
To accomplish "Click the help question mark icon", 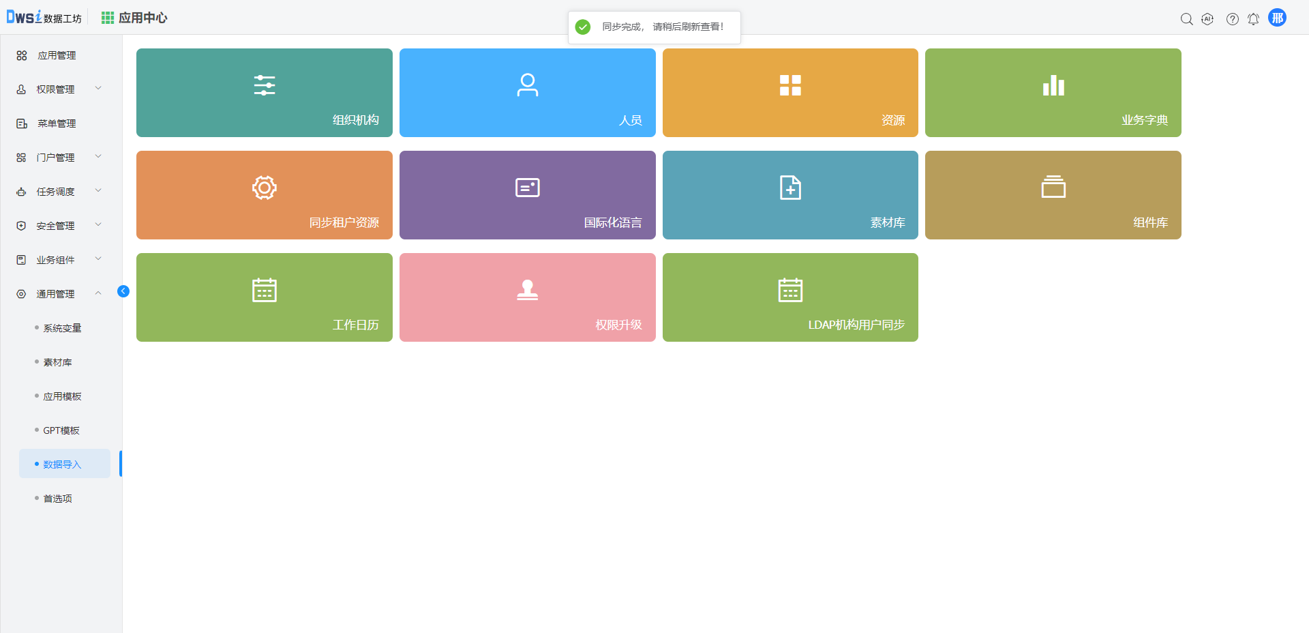I will click(x=1232, y=19).
